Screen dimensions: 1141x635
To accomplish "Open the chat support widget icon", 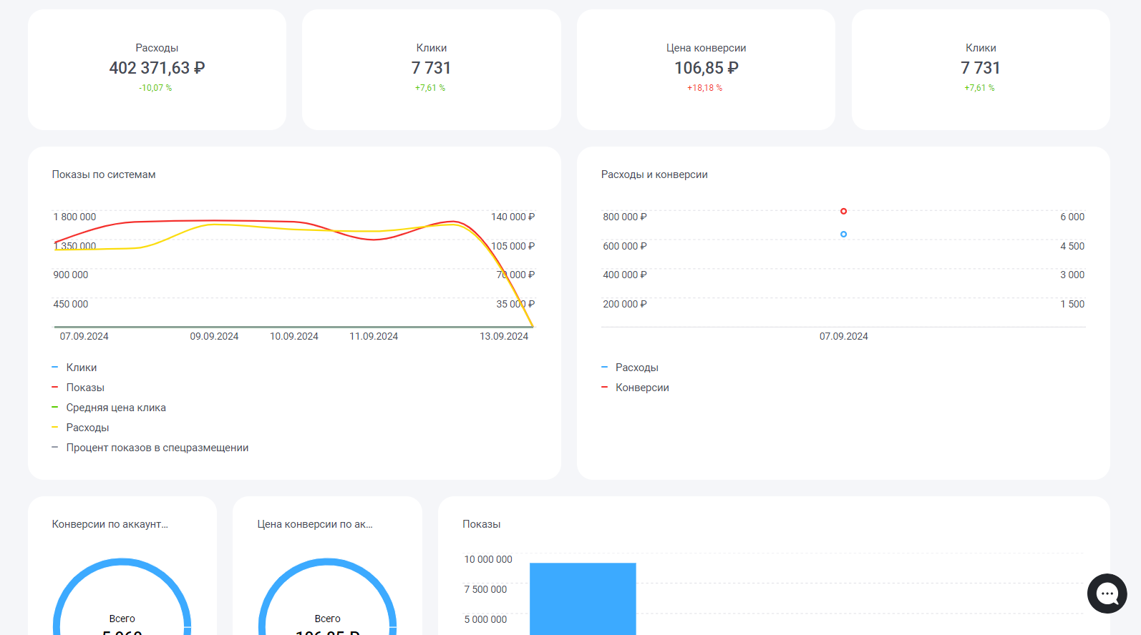I will pos(1107,594).
